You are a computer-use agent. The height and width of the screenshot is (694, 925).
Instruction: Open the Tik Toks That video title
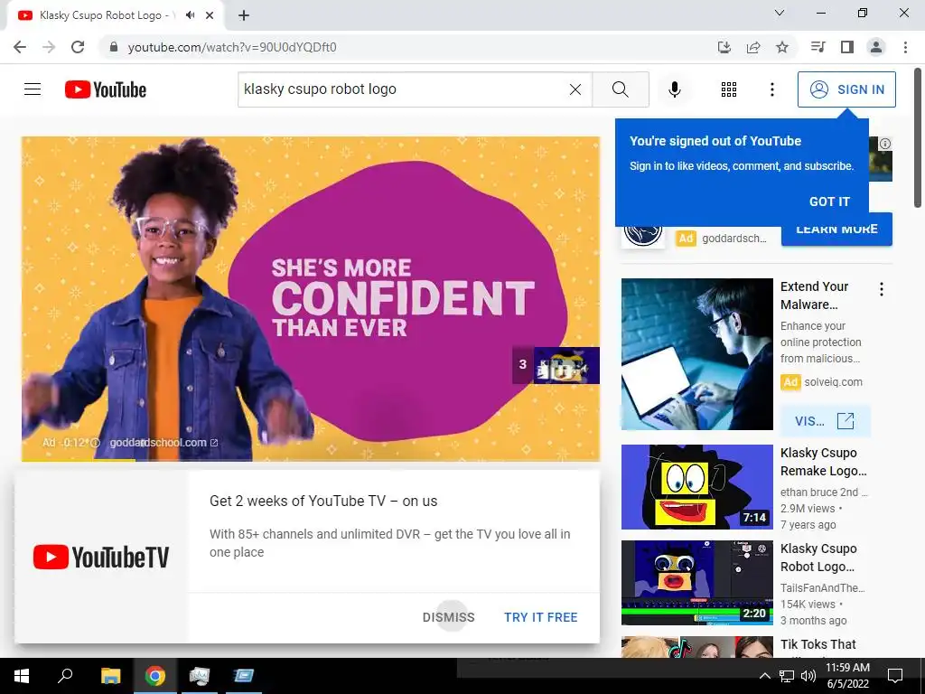(x=818, y=644)
